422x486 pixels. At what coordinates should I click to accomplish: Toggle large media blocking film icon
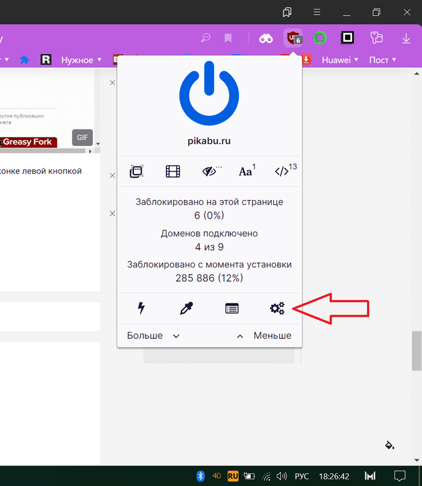tap(173, 172)
